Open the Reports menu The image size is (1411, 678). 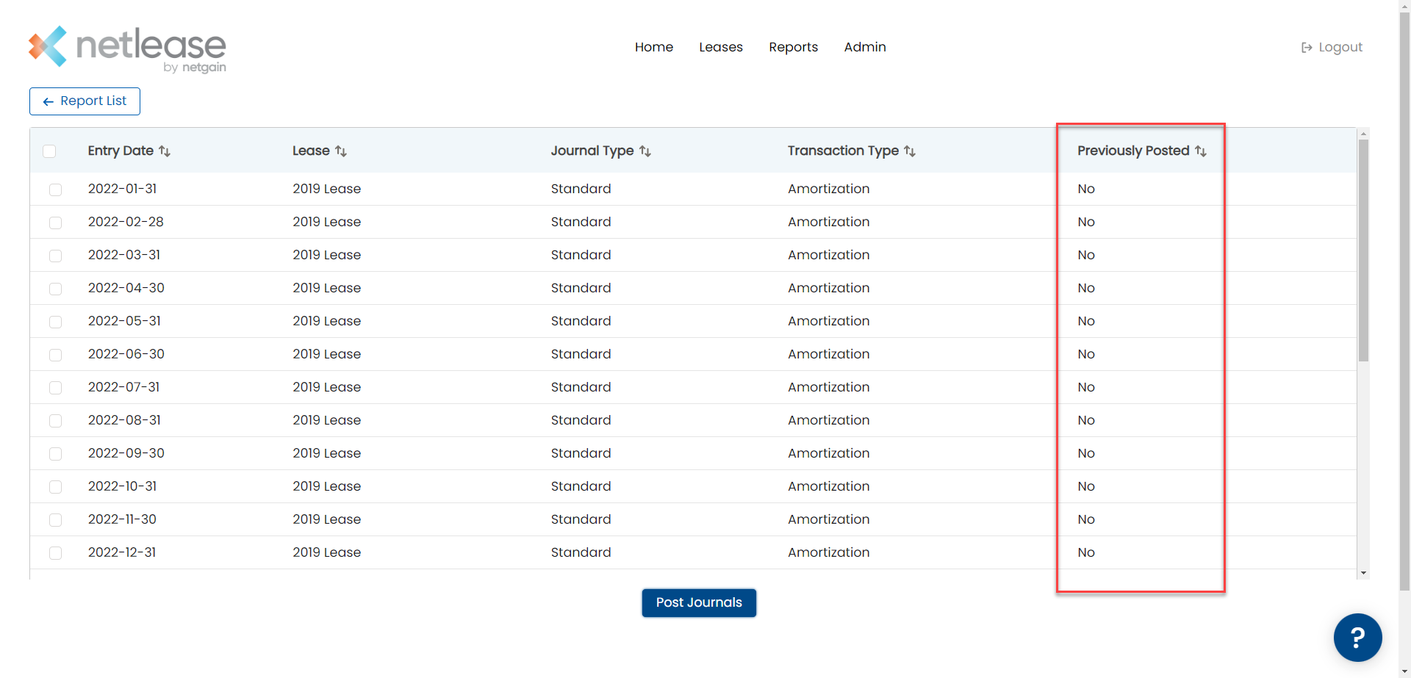pos(793,47)
